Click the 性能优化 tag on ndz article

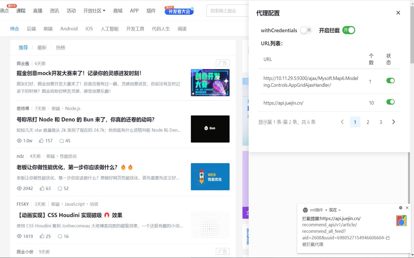68,156
